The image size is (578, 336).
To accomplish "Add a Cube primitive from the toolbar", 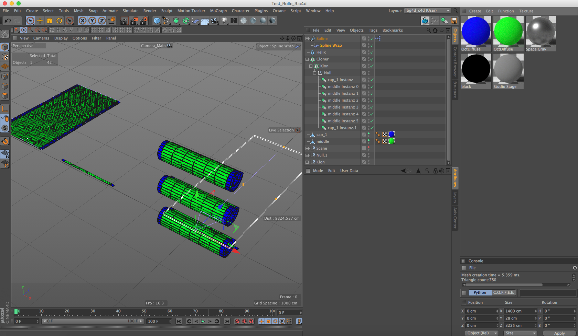I will tap(157, 21).
